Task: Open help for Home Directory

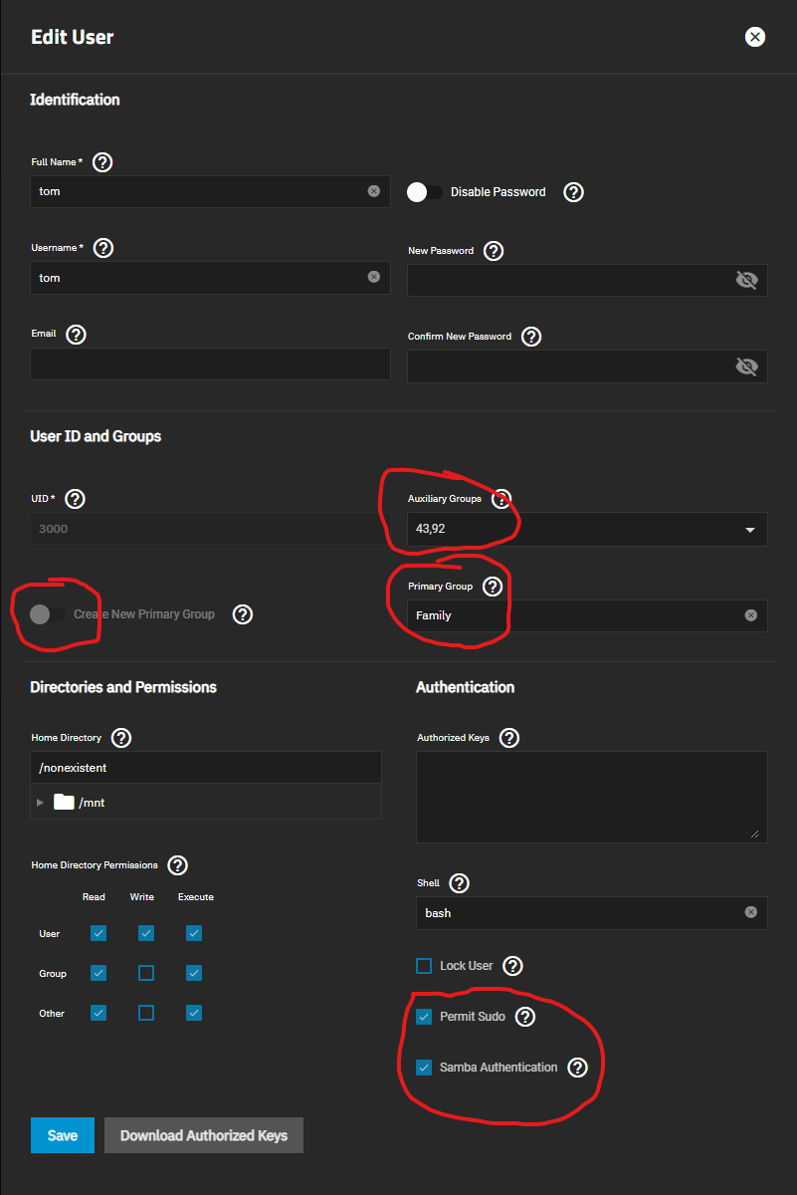Action: 121,738
